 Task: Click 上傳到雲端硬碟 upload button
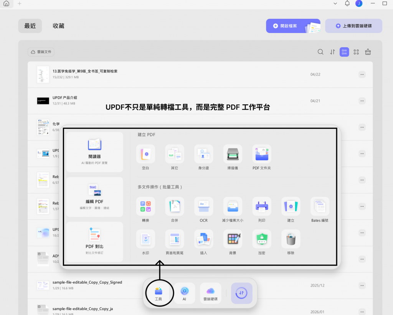(353, 26)
